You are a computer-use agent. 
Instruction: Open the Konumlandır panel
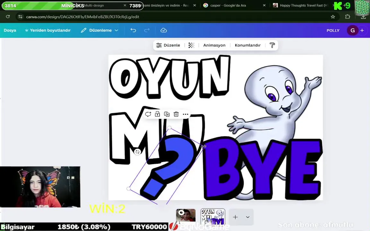point(247,45)
